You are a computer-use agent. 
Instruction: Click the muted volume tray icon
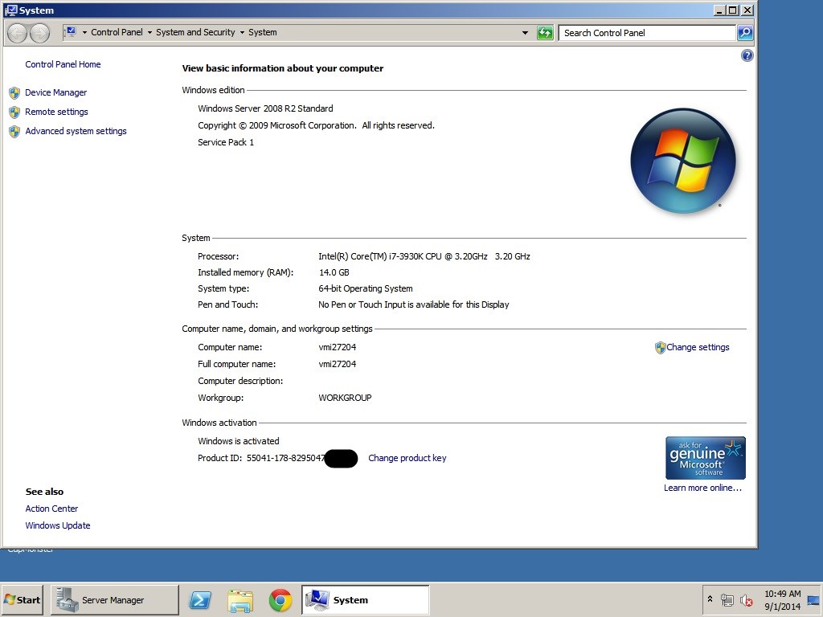point(746,600)
